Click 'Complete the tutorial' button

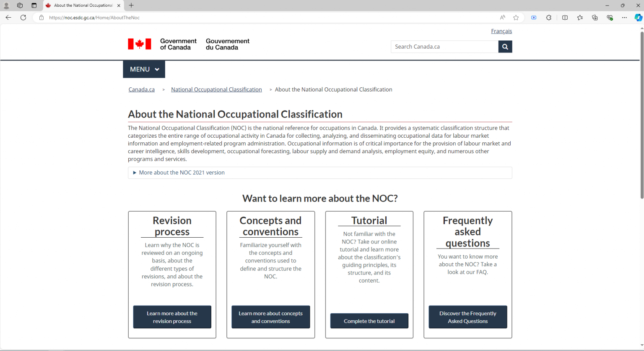[x=369, y=321]
